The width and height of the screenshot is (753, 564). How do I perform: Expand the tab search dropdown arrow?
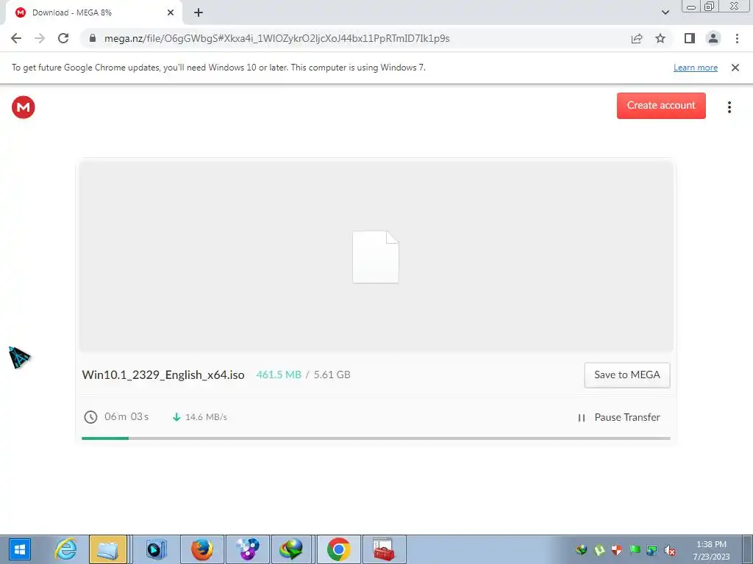point(665,12)
